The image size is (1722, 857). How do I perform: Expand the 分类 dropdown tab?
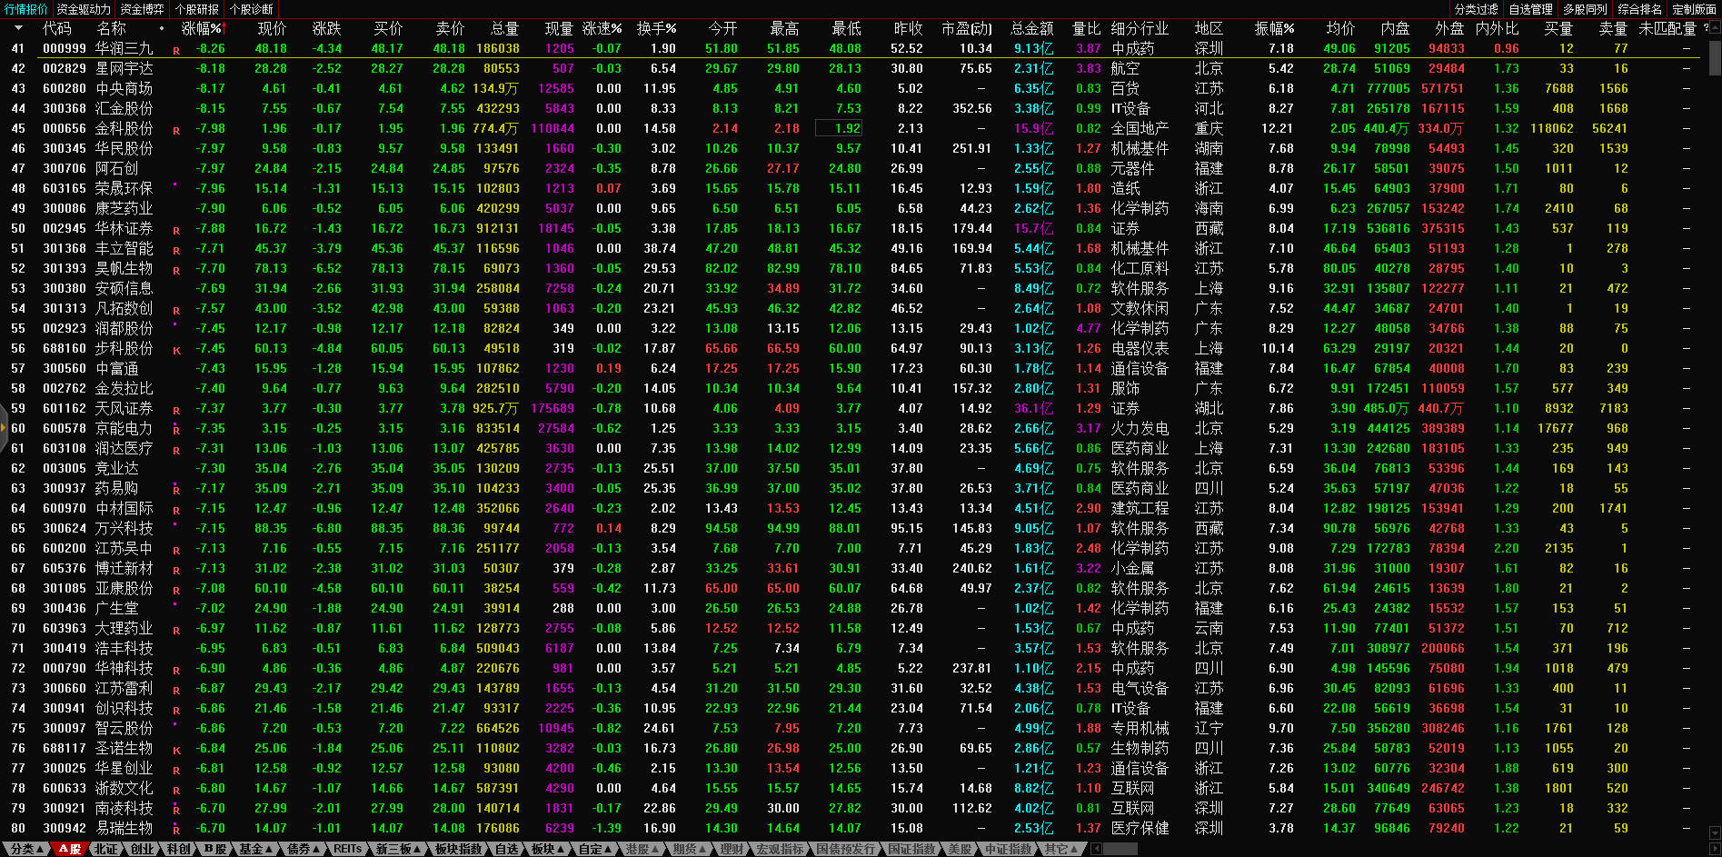(x=25, y=849)
